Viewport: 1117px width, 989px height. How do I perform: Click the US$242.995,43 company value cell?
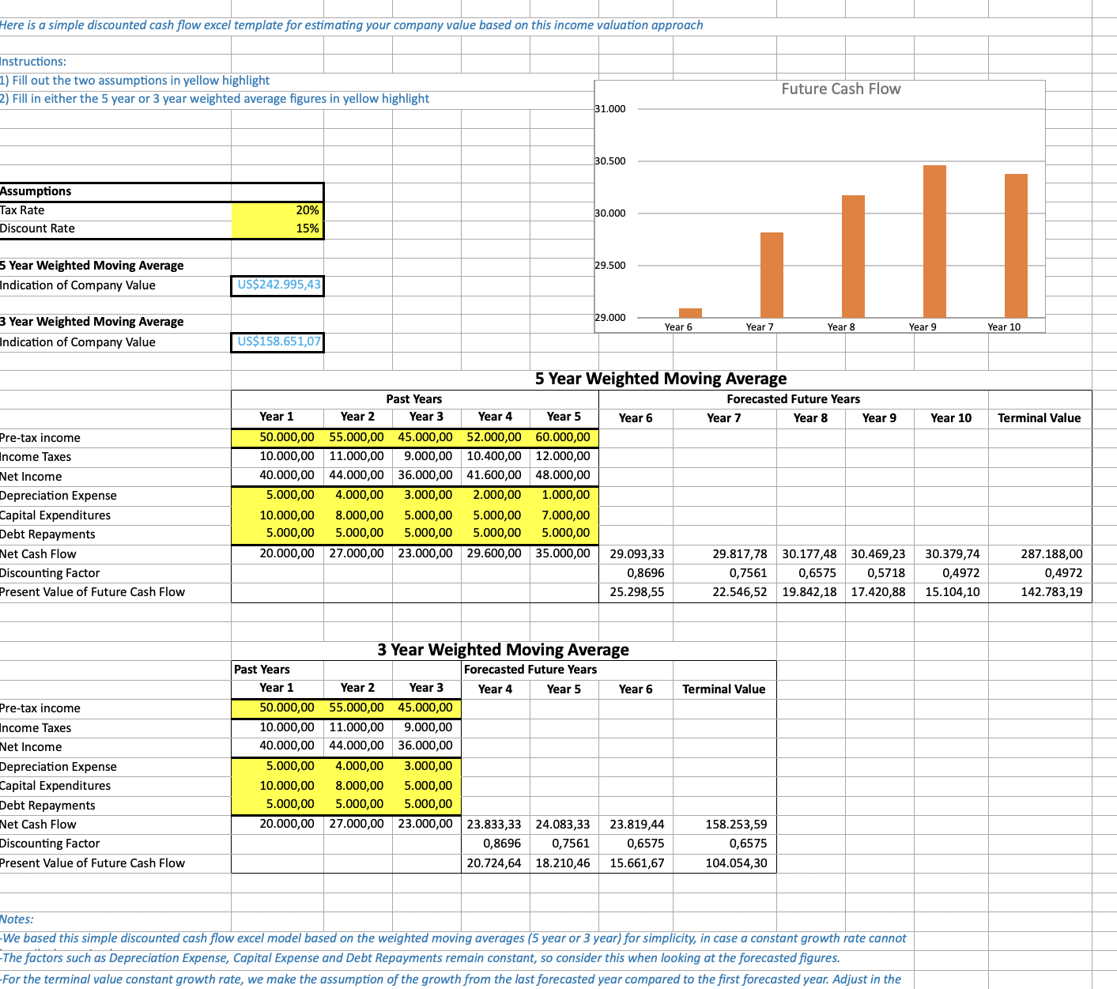click(277, 285)
